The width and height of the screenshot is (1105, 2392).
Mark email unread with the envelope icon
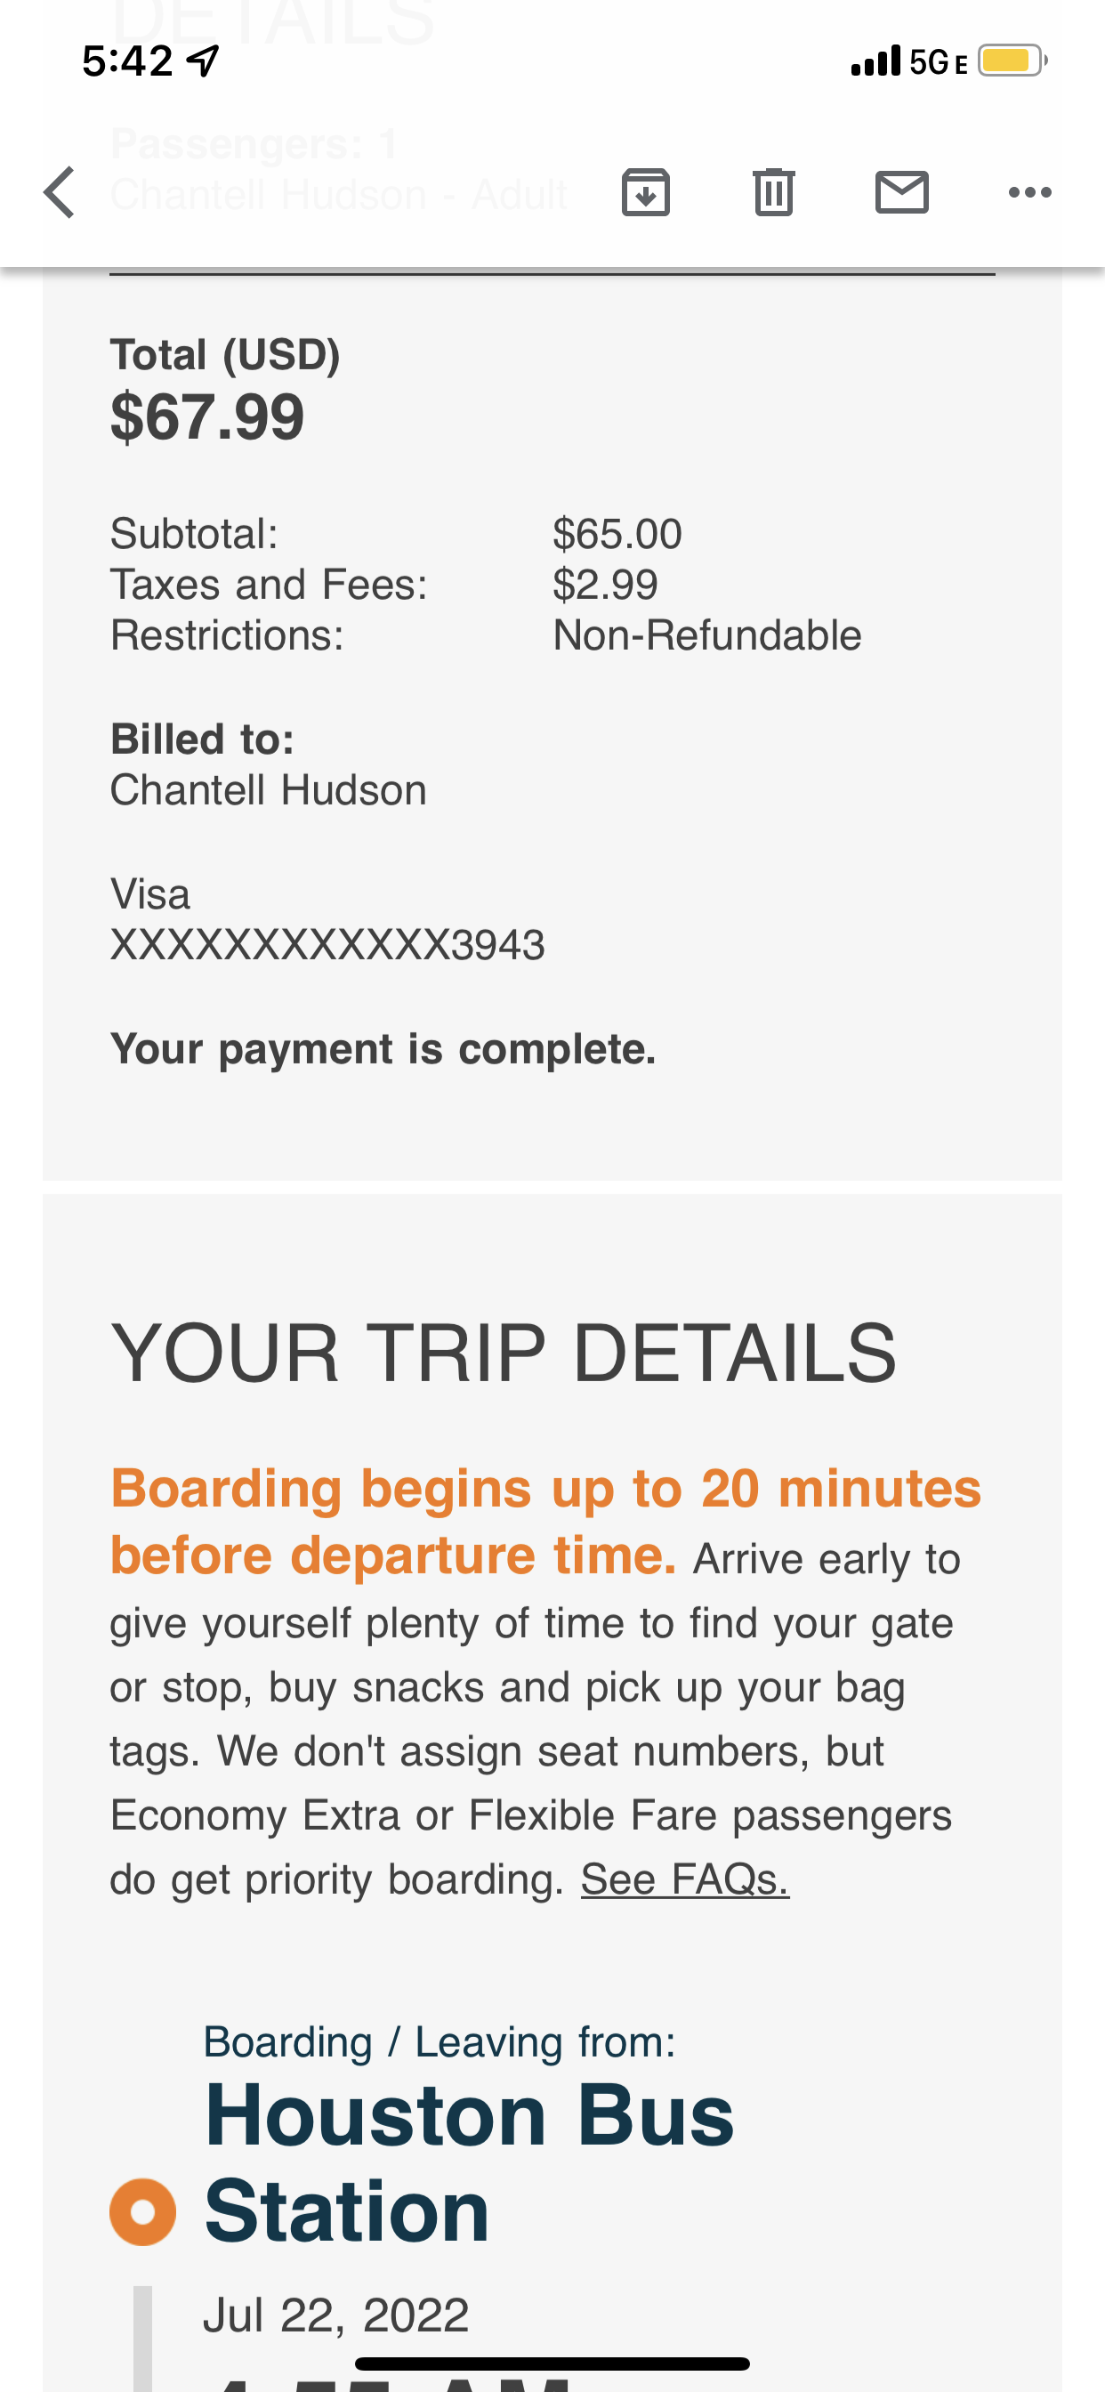pyautogui.click(x=901, y=192)
